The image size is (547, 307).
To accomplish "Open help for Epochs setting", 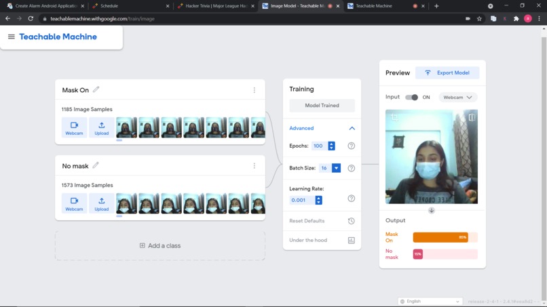I will click(352, 146).
